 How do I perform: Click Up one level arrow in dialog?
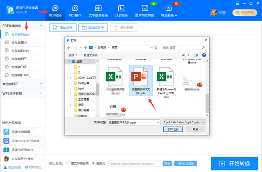coord(86,48)
